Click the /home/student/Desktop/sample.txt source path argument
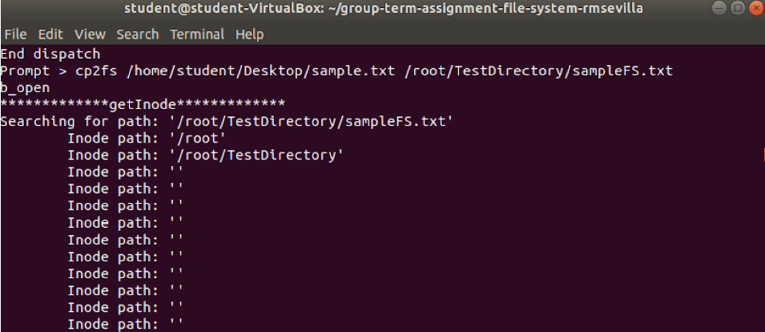Image resolution: width=765 pixels, height=332 pixels. click(x=260, y=71)
